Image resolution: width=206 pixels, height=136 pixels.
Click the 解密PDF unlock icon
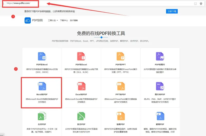tap(160, 116)
